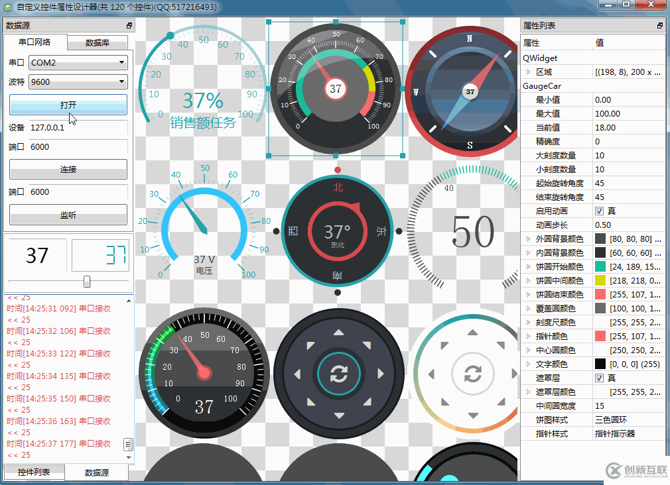Click the 打开 button
This screenshot has height=485, width=670.
pos(68,105)
